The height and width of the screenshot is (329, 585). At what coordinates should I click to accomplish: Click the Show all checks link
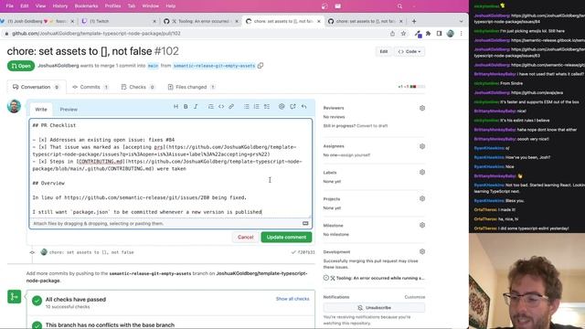(x=292, y=299)
